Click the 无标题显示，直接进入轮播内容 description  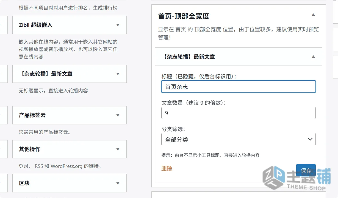coord(53,90)
